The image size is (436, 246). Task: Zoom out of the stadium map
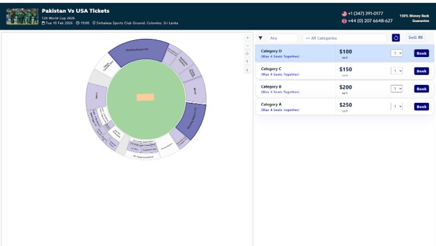point(247,46)
